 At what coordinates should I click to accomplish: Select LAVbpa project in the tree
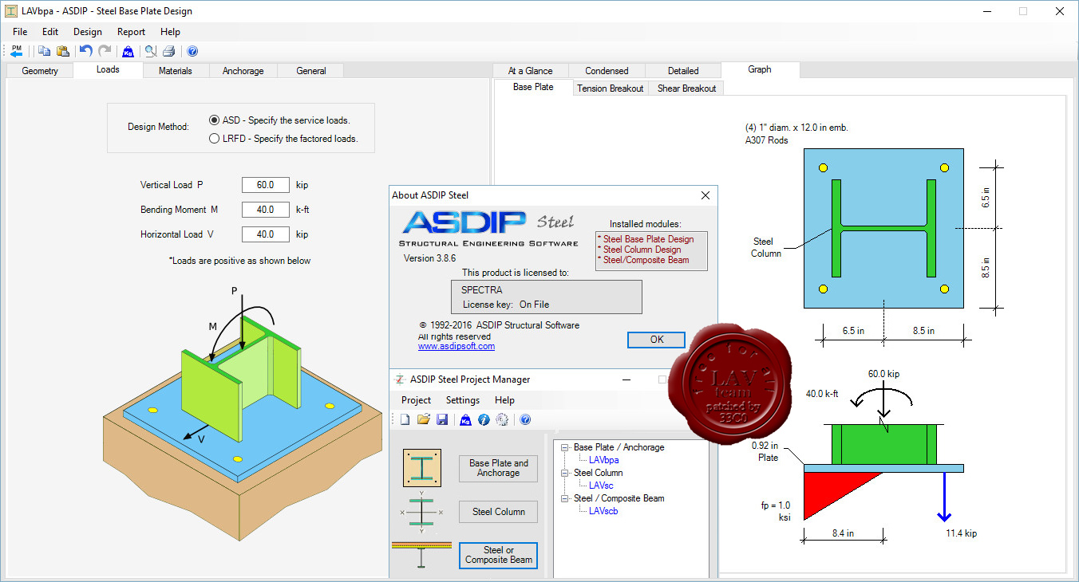(603, 460)
